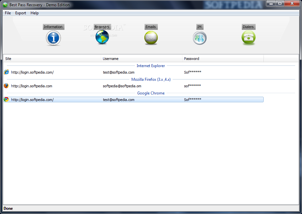The width and height of the screenshot is (302, 214).
Task: Select Firefox site http://login.softpedia.com
Action: click(x=32, y=86)
